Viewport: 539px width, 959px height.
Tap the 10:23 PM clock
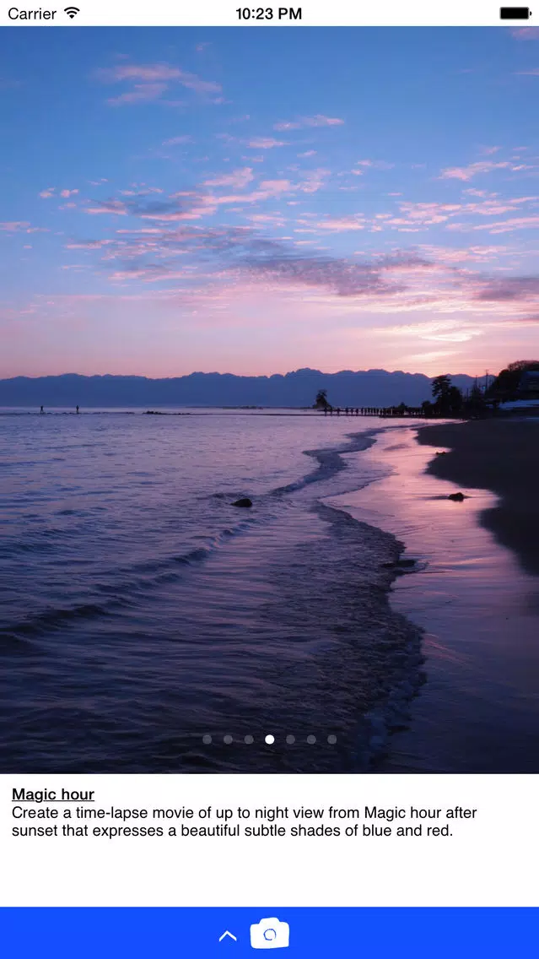pyautogui.click(x=269, y=14)
